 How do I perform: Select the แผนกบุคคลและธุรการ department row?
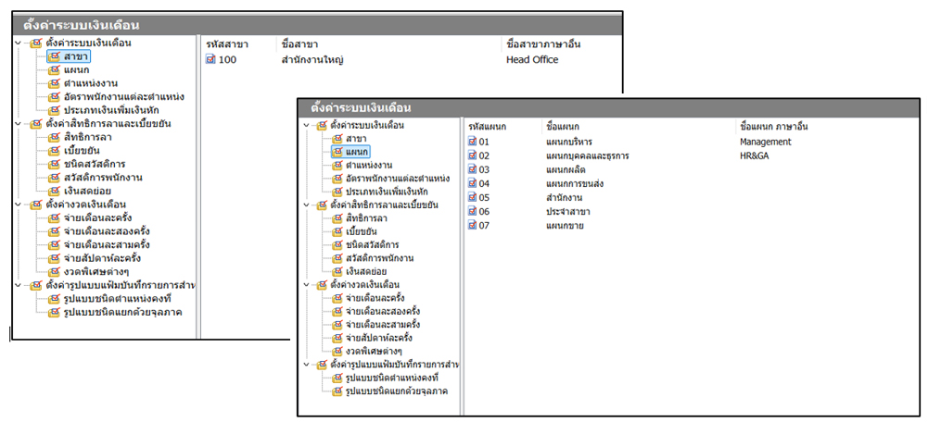[588, 156]
